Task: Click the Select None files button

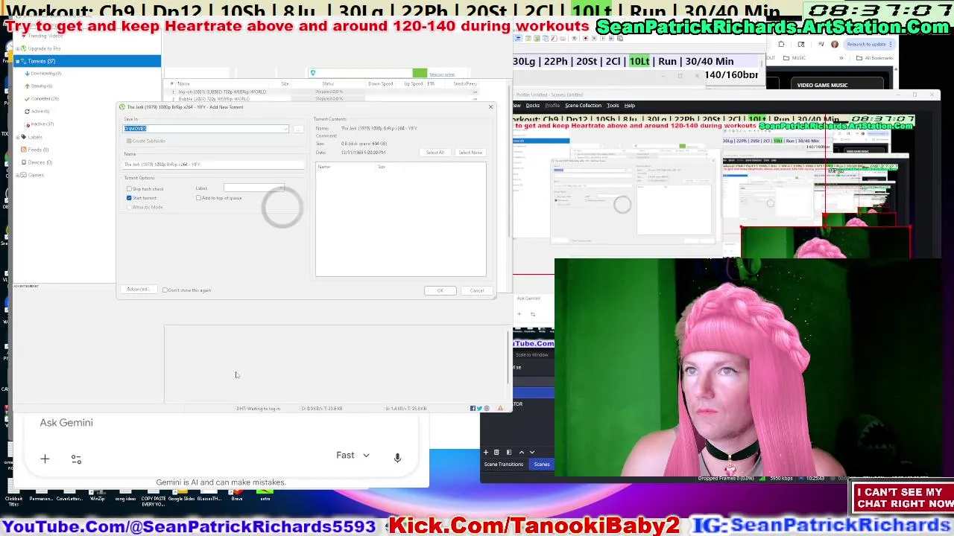Action: (x=470, y=153)
